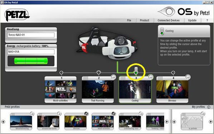
Task: Open the Bivouac profile card in slot 4
Action: click(x=172, y=90)
